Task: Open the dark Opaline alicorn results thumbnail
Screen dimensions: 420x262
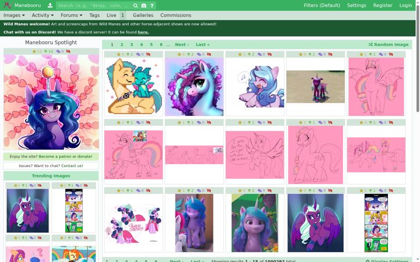Action: 315,222
